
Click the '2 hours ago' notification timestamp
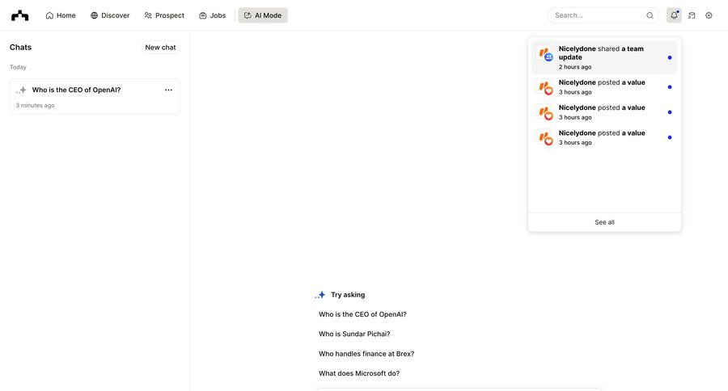tap(575, 67)
